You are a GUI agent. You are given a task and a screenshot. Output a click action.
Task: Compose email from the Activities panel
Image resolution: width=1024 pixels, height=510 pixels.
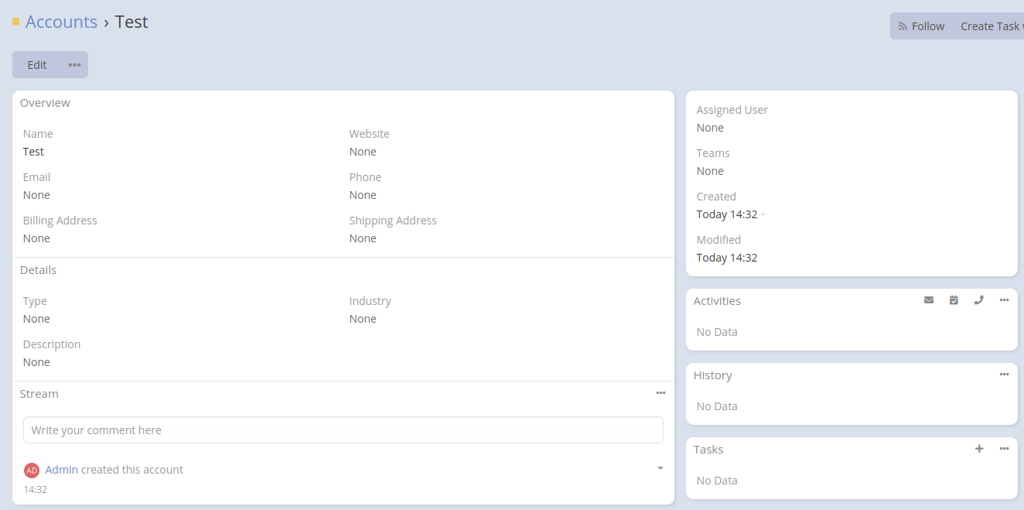pos(928,300)
